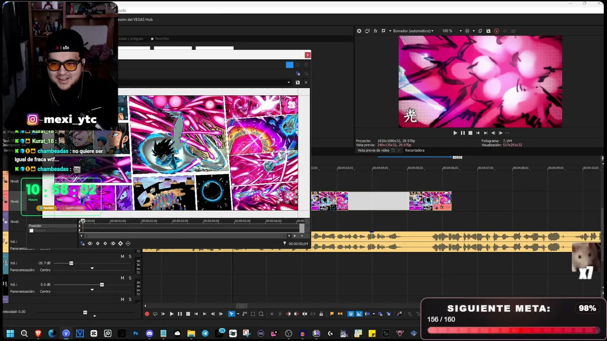607x341 pixels.
Task: Open the auto ripple mode dropdown arrow
Action: click(x=374, y=314)
